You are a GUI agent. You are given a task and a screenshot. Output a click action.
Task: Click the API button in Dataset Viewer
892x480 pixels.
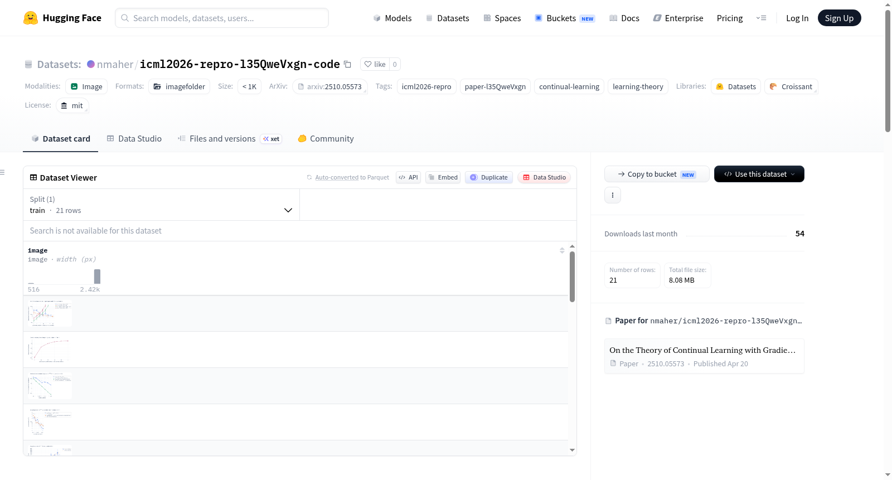click(x=408, y=177)
